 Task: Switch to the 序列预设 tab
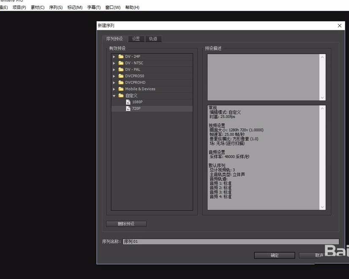(115, 39)
